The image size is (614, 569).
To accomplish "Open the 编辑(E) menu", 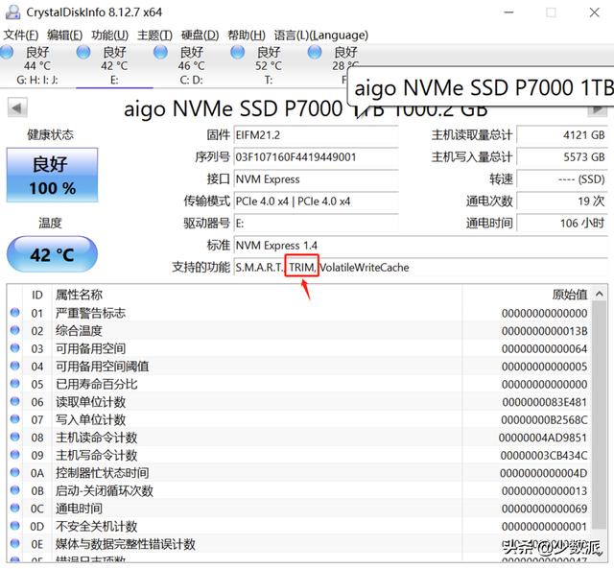I will coord(64,36).
